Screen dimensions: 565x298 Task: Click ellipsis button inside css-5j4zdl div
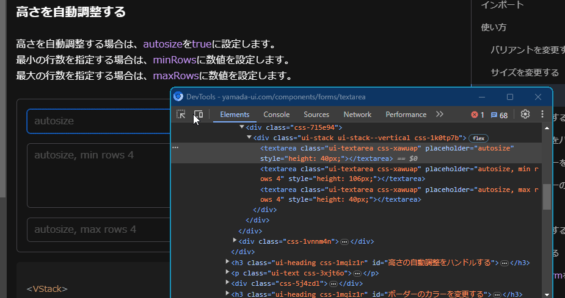point(334,283)
